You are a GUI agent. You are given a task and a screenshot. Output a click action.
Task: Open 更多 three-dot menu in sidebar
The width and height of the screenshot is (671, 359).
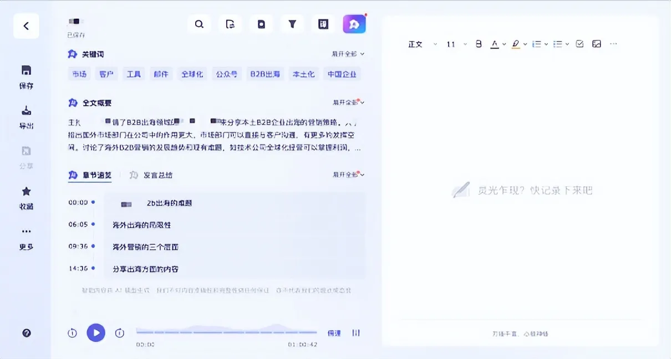(26, 238)
